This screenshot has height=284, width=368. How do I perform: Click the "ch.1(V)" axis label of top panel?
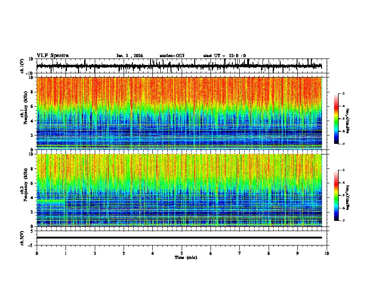pos(22,66)
